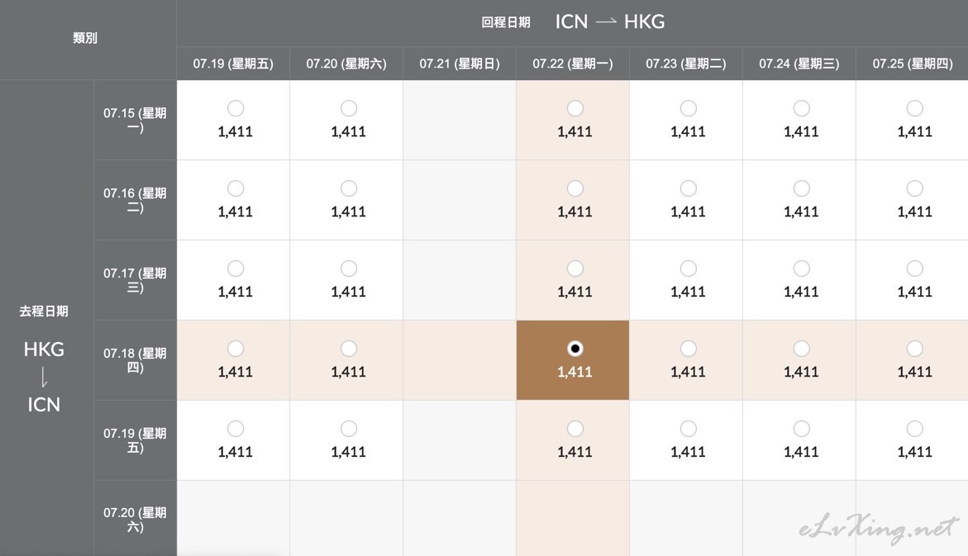Select 07.15 departure with 07.22 return fare

pyautogui.click(x=575, y=108)
